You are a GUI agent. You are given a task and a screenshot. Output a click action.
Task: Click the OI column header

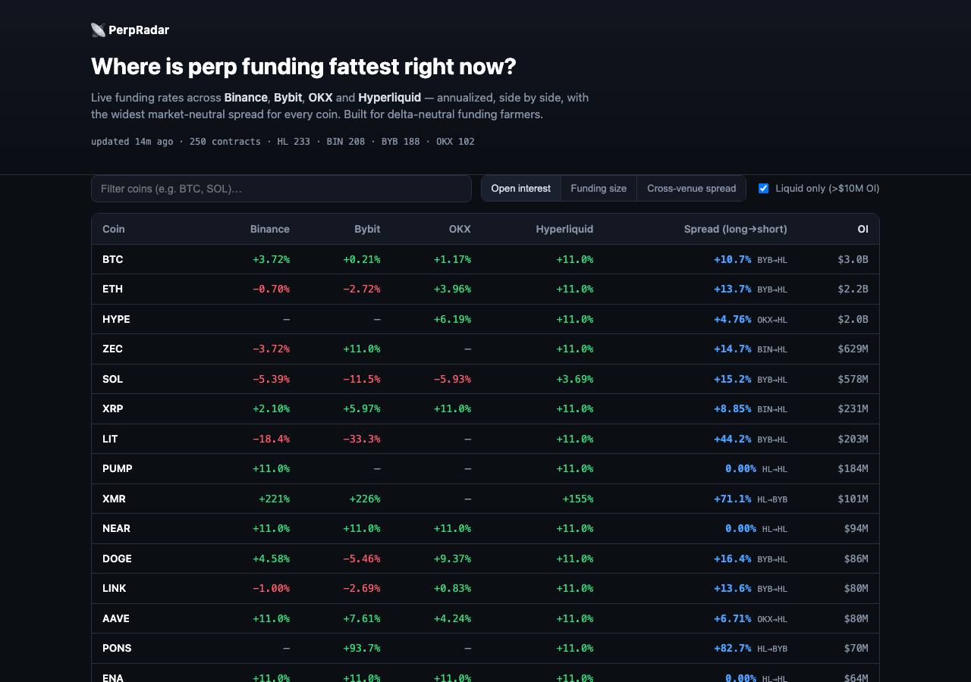pyautogui.click(x=863, y=229)
